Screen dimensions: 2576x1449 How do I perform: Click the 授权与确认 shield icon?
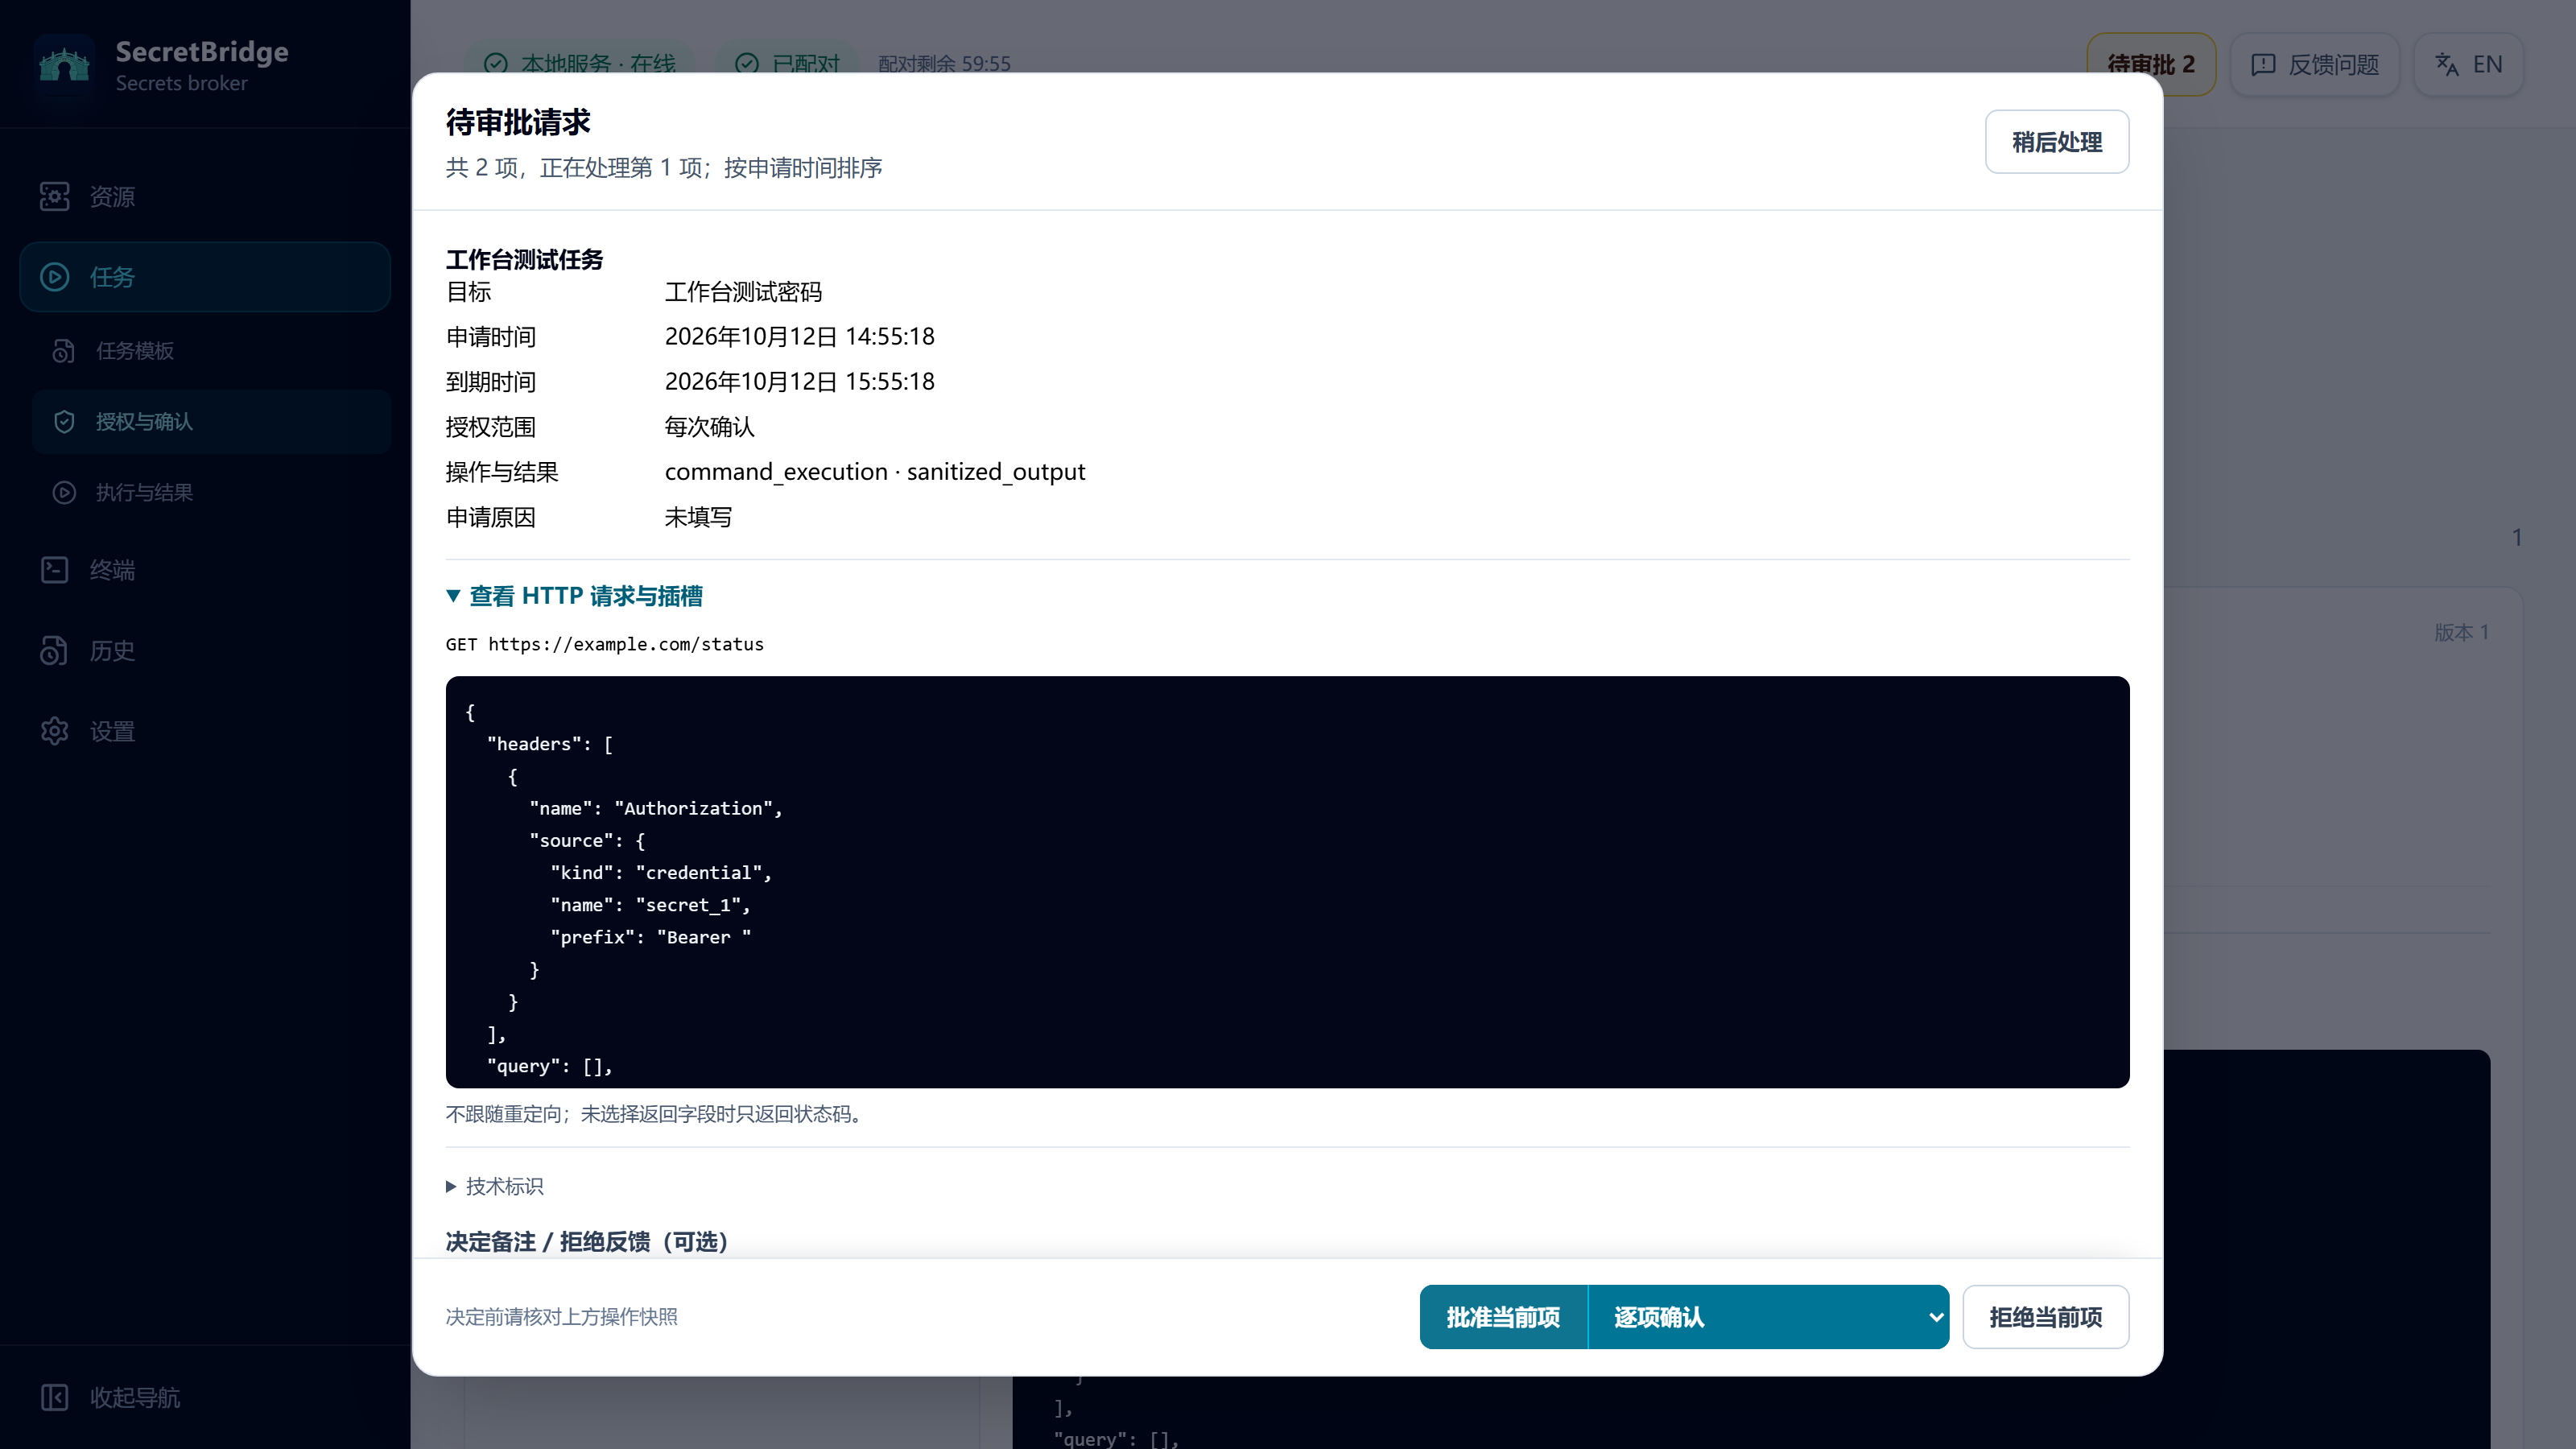pos(64,422)
